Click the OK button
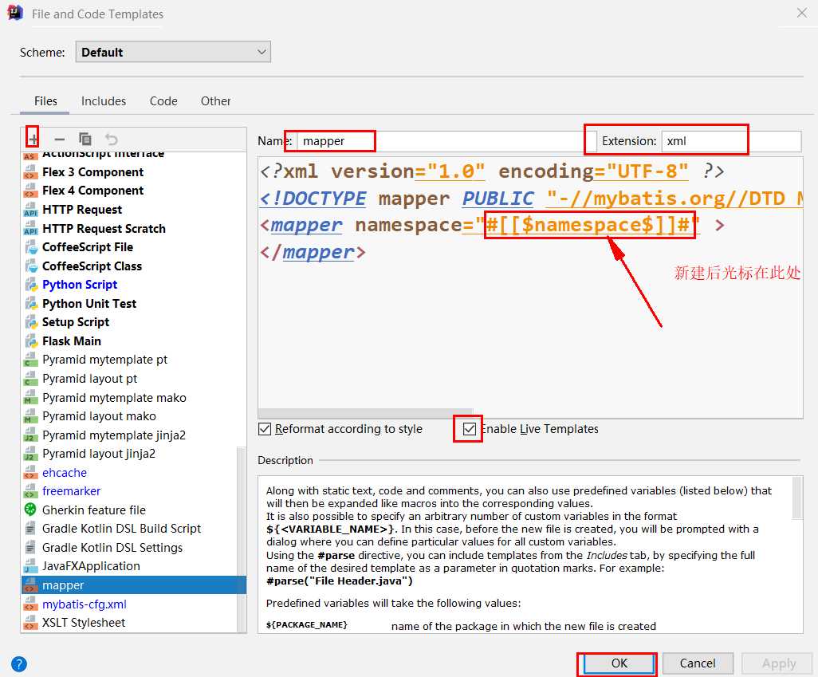Image resolution: width=818 pixels, height=677 pixels. tap(619, 663)
